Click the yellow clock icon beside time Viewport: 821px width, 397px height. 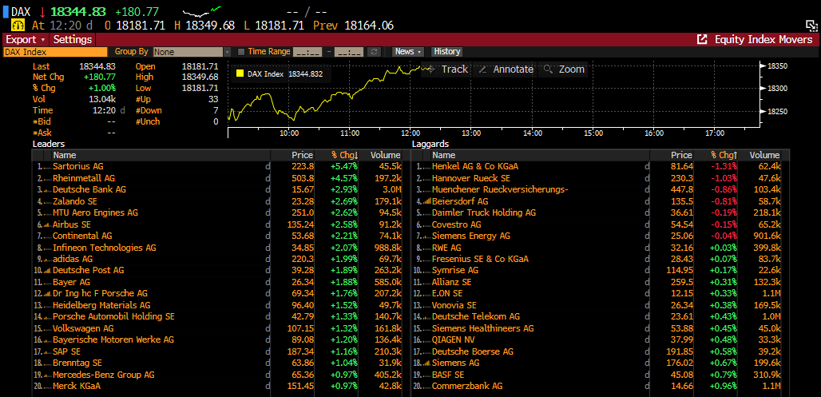click(17, 26)
